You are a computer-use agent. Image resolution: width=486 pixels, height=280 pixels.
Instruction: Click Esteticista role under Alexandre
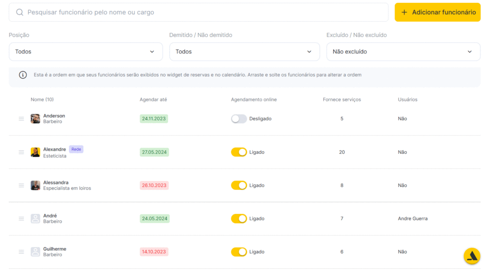click(54, 156)
